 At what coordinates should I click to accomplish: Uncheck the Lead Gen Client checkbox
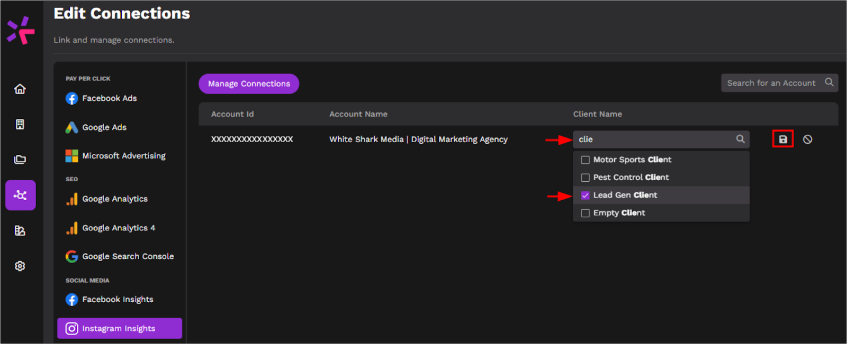pos(585,196)
